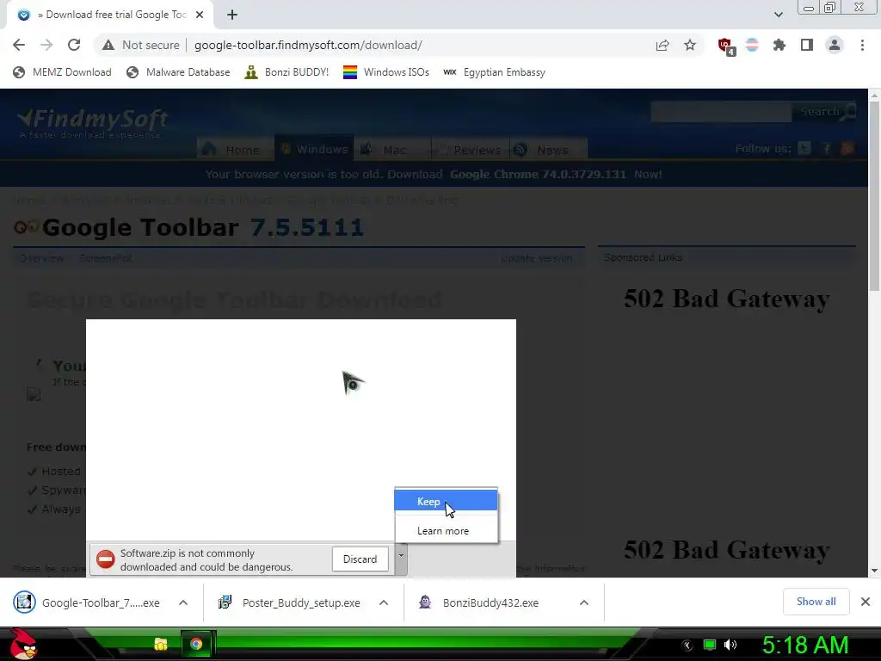Open BonziBuddy432.exe download item
881x661 pixels.
tap(479, 602)
